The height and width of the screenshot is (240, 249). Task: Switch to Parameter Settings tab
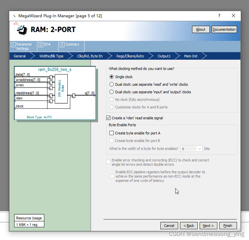[23, 46]
